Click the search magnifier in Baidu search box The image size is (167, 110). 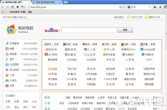pyautogui.click(x=150, y=7)
